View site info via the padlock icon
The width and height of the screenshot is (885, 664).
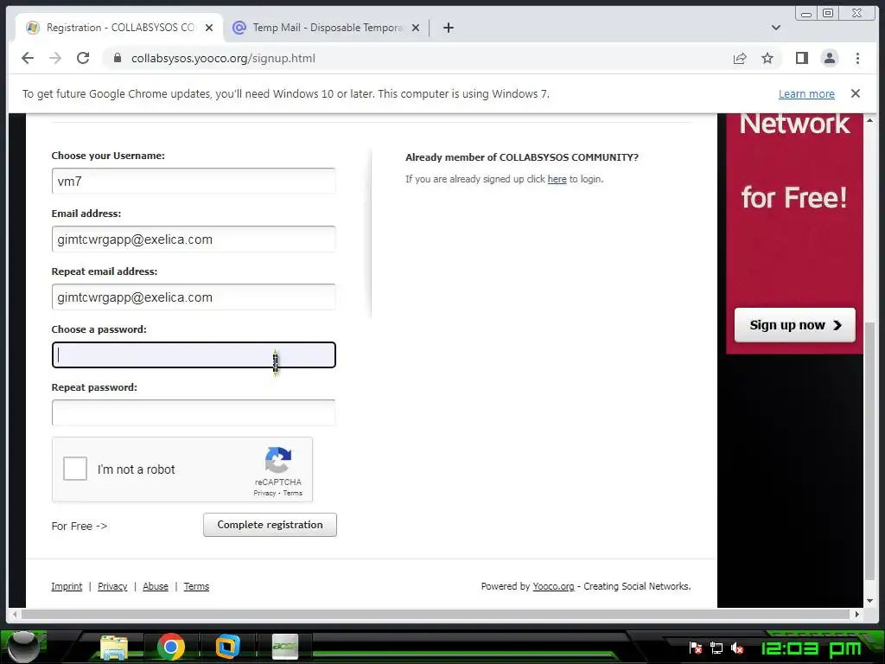[117, 58]
